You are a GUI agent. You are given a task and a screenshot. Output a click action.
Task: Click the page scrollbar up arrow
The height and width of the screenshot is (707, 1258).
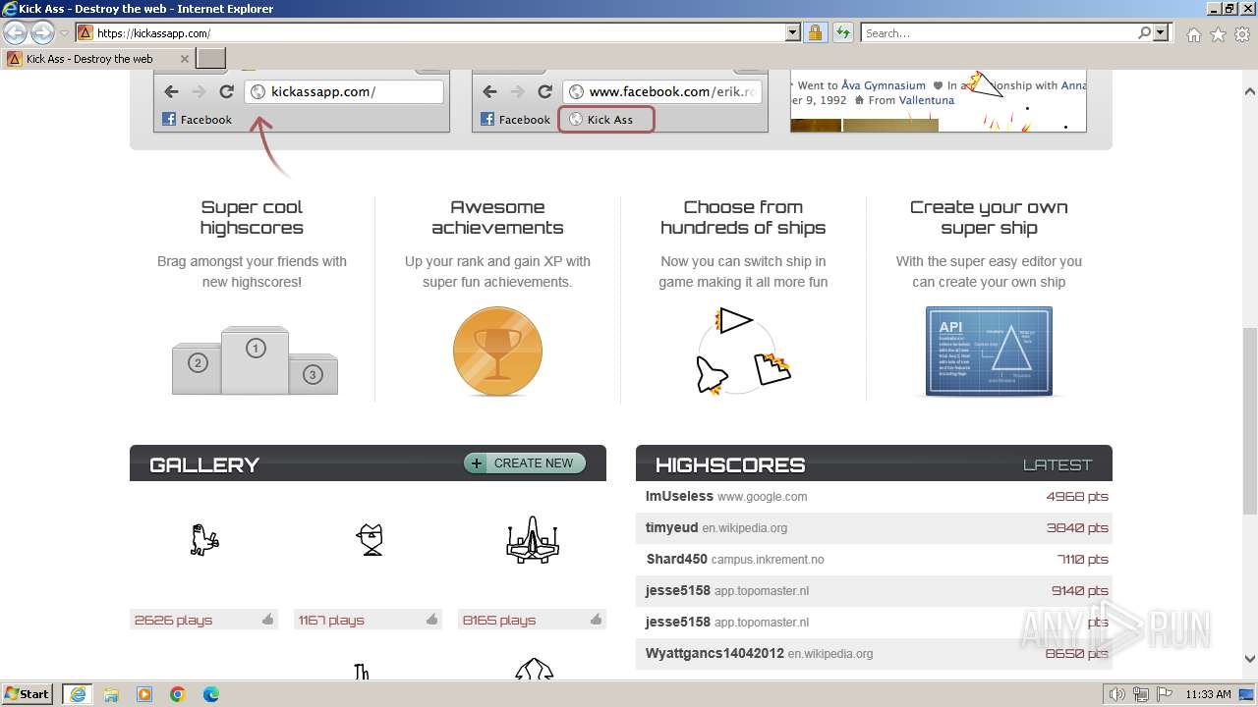1249,92
